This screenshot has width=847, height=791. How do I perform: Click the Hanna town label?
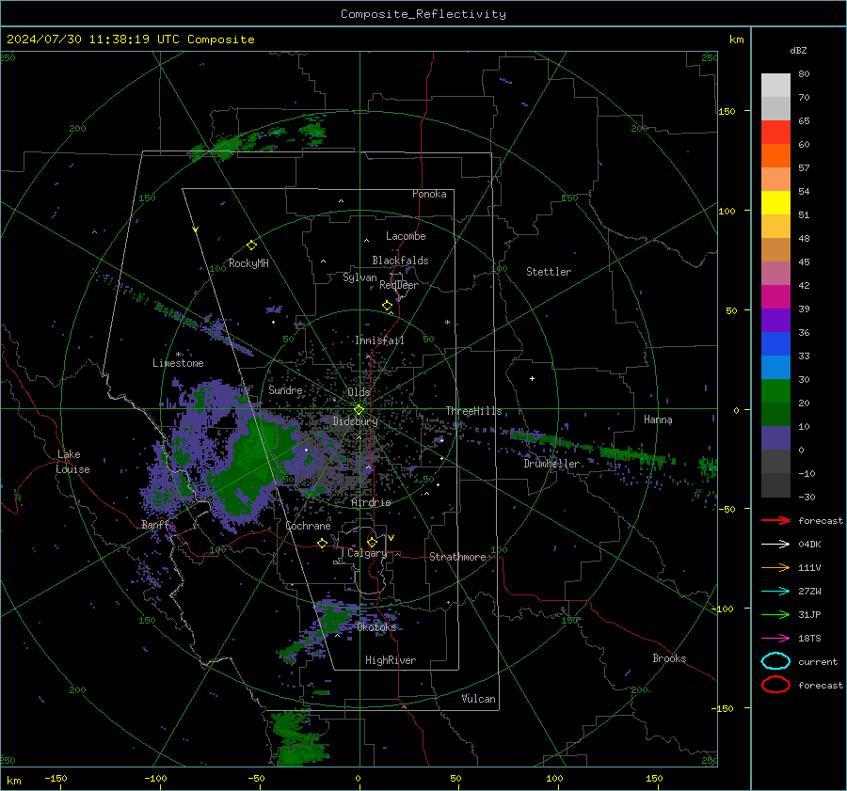(658, 419)
